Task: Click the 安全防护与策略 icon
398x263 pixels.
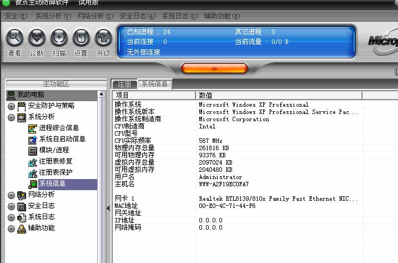Action: [x=22, y=106]
